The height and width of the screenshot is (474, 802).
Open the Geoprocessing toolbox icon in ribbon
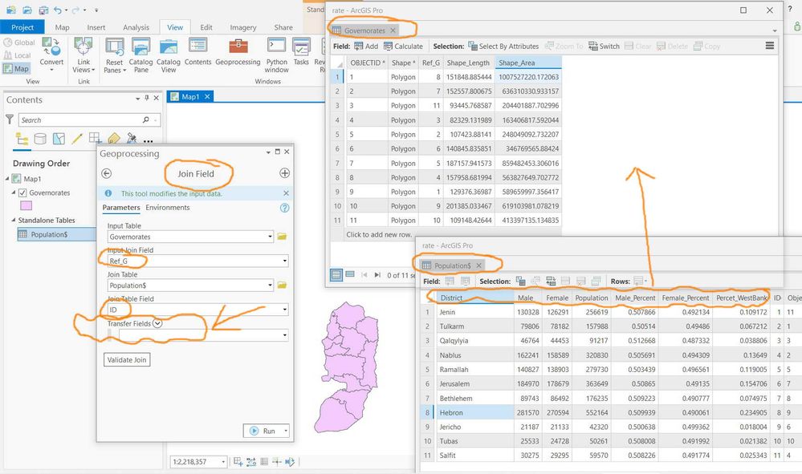click(238, 51)
